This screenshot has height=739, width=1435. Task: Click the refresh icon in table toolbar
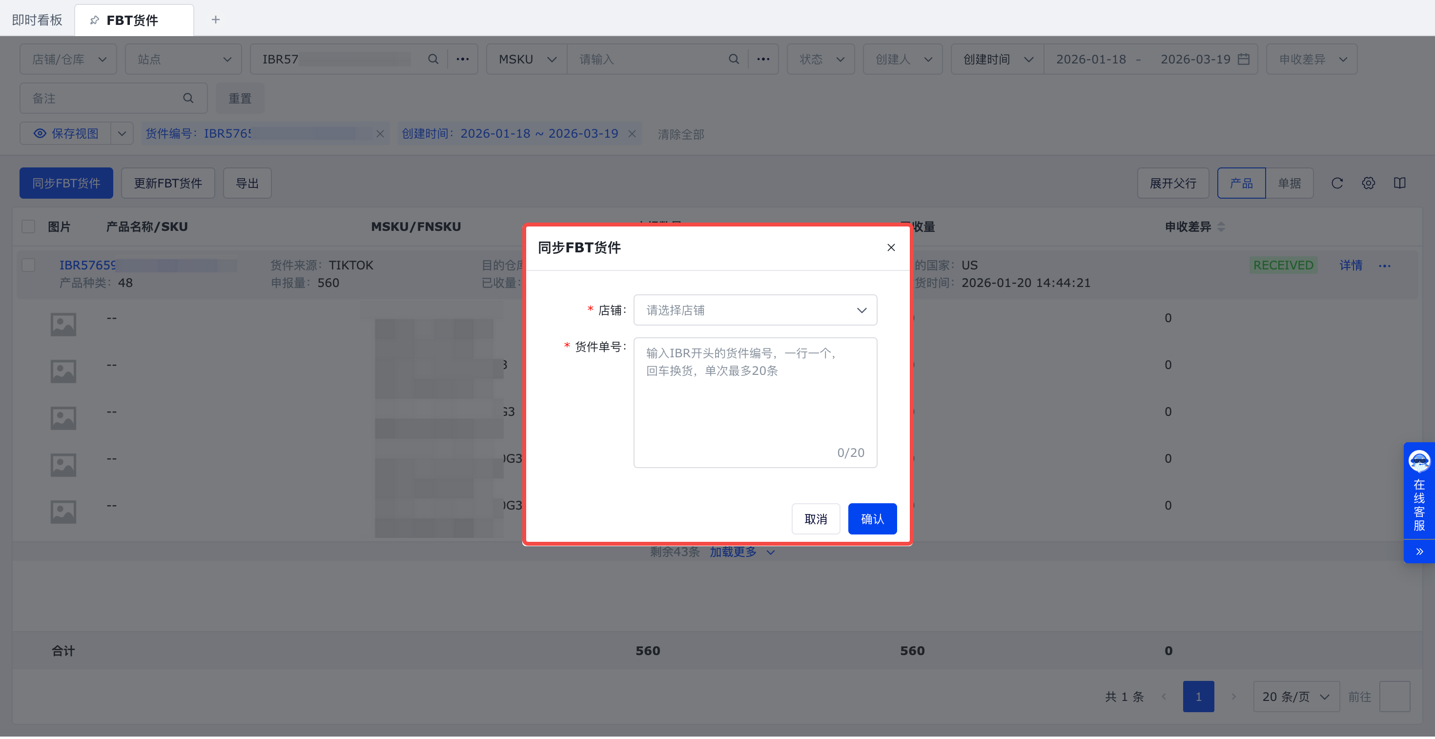pos(1336,183)
